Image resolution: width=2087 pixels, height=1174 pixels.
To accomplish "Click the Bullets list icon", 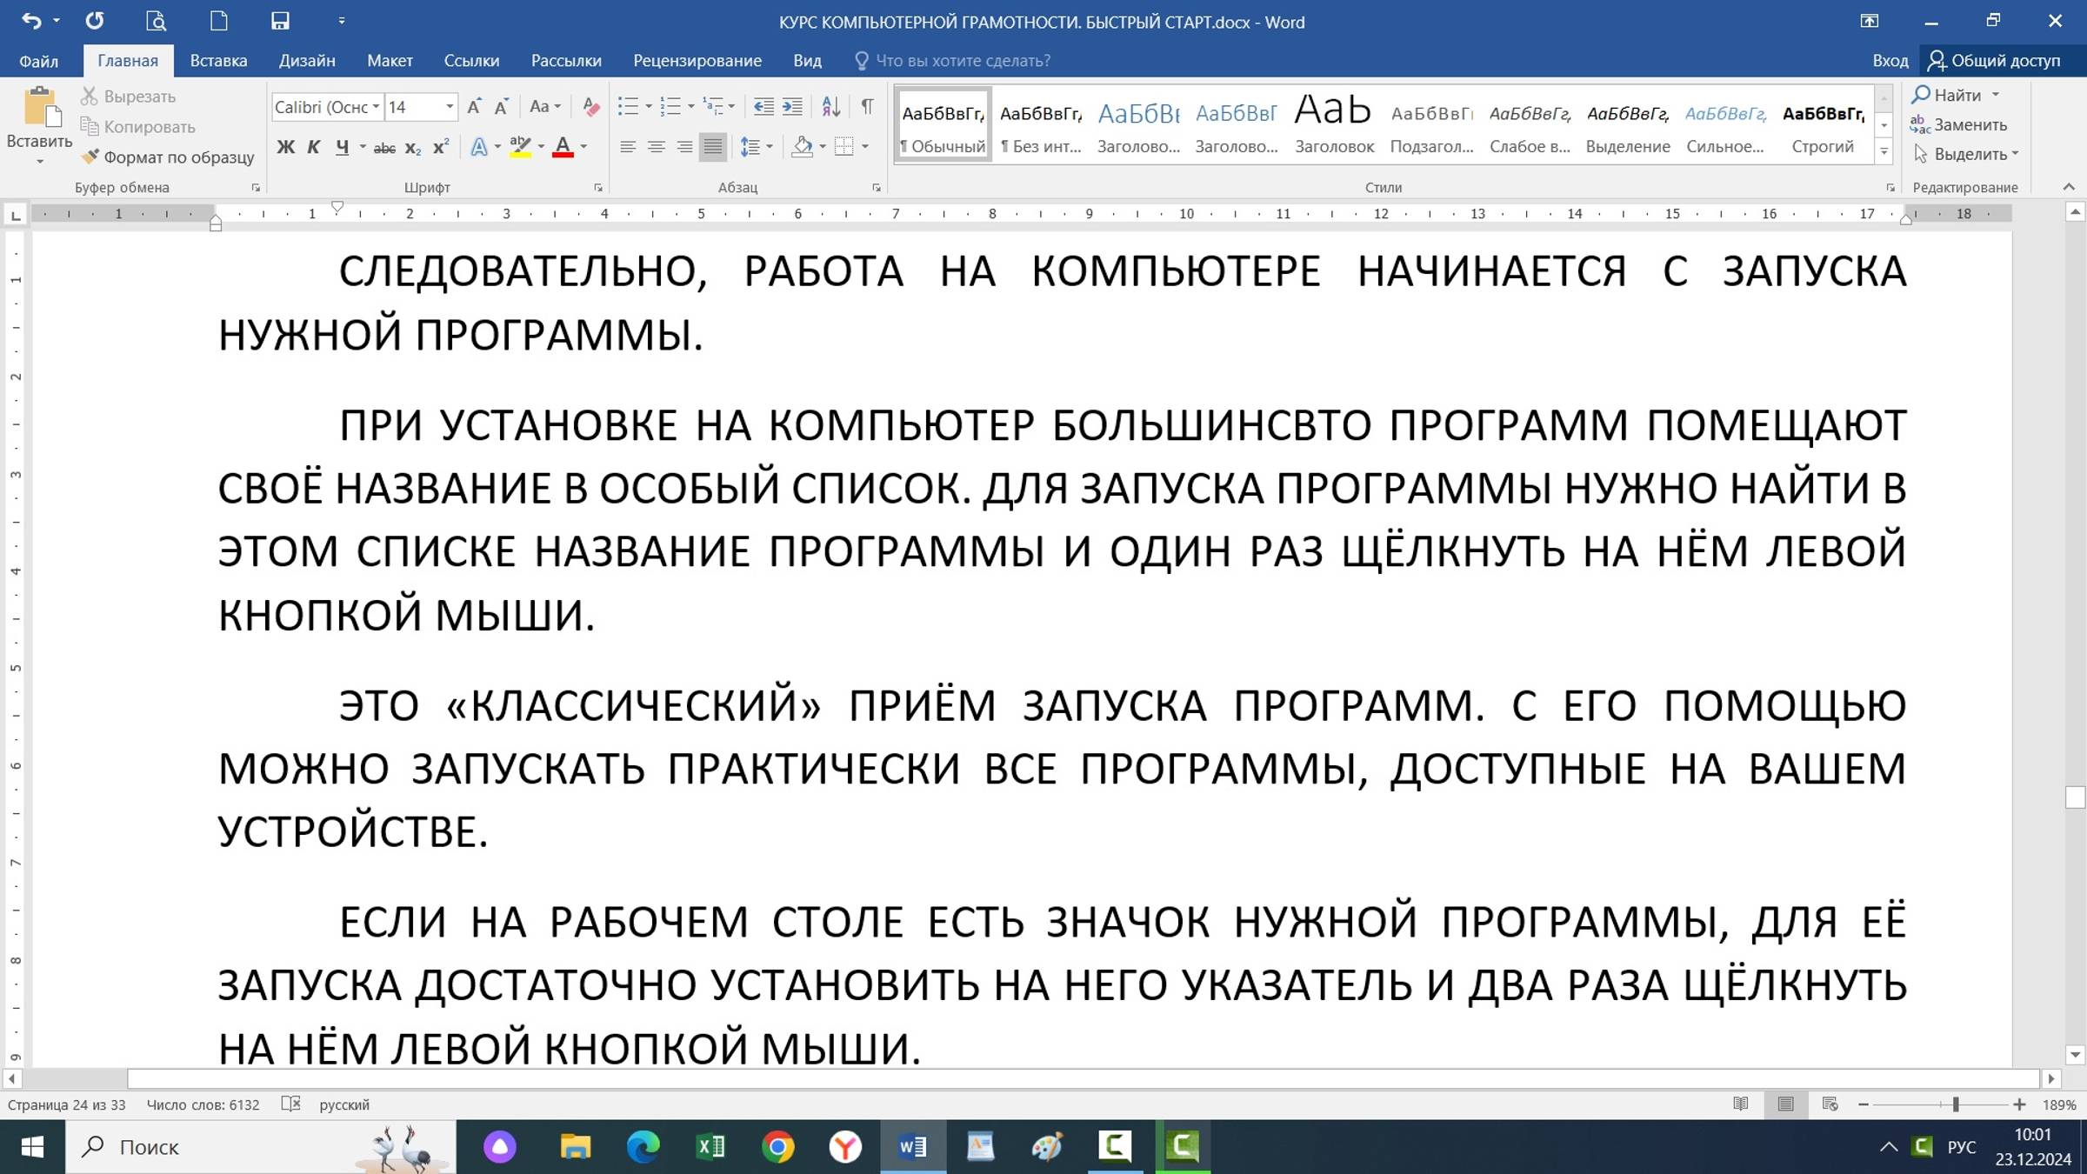I will pos(628,107).
